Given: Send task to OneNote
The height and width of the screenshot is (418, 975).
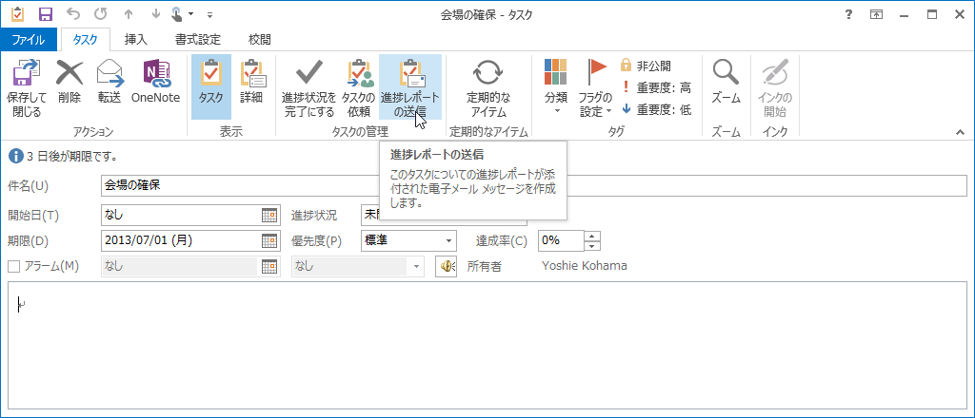Looking at the screenshot, I should coord(155,82).
